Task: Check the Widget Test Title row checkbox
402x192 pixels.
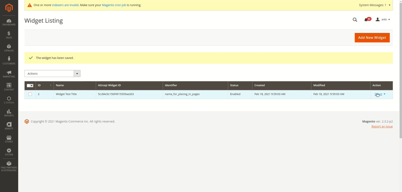Action: [30, 94]
